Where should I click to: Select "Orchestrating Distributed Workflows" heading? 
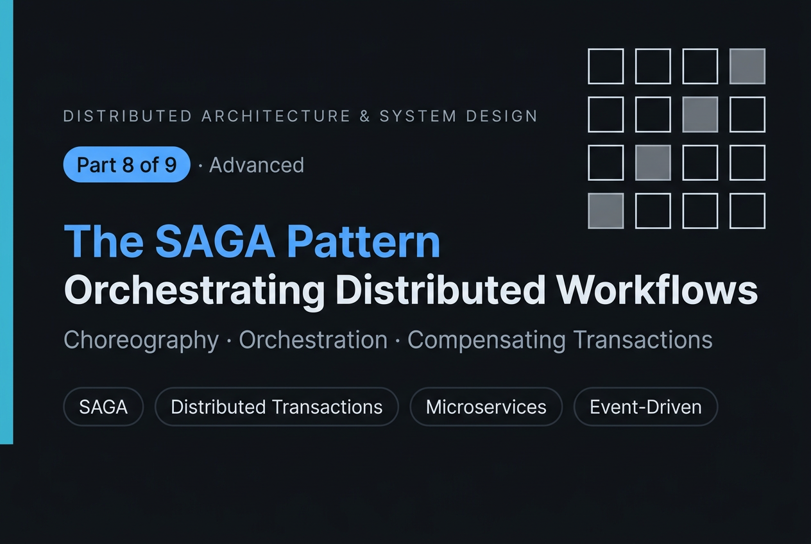pos(411,291)
